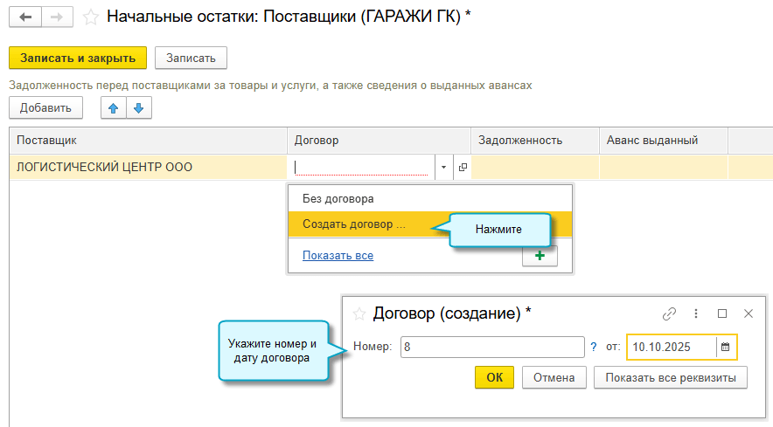The height and width of the screenshot is (427, 773).
Task: Click the back navigation arrow
Action: click(x=26, y=16)
